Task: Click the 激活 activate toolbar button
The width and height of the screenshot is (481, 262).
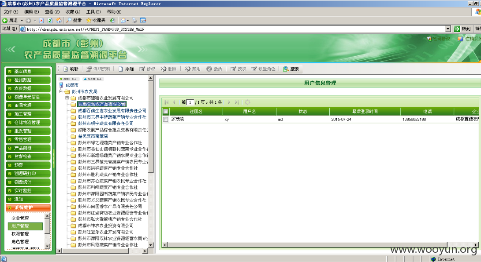Action: pyautogui.click(x=214, y=69)
